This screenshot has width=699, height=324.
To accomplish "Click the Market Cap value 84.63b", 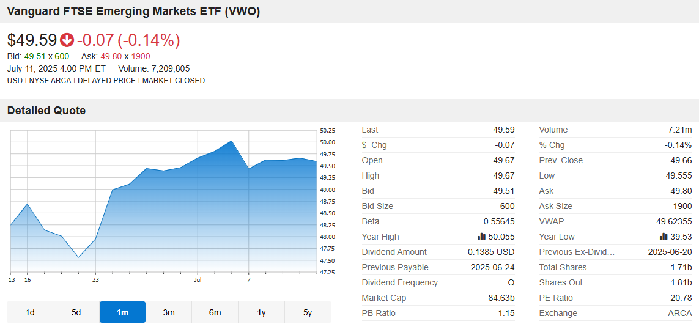I will click(501, 298).
